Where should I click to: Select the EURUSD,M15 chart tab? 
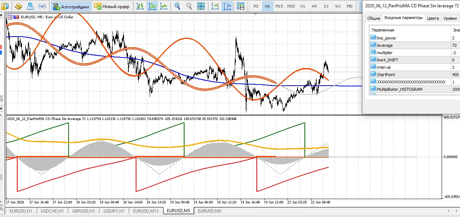[x=146, y=211]
